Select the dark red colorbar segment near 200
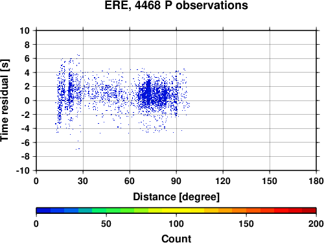The width and height of the screenshot is (324, 243). click(309, 211)
